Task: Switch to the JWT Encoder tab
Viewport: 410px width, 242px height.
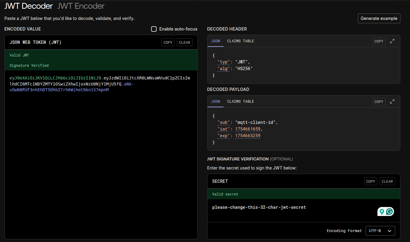Action: 81,6
